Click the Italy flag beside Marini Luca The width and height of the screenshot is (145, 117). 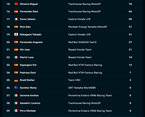tap(16, 57)
